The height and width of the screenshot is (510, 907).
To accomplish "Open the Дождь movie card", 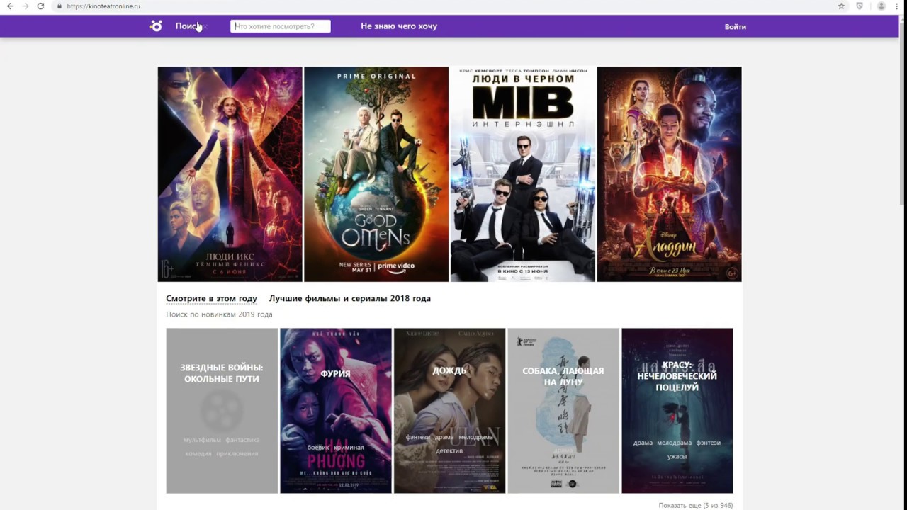I will [x=450, y=411].
